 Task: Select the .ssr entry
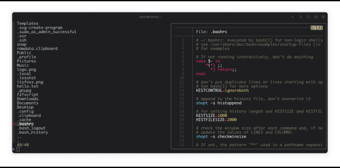click(22, 36)
